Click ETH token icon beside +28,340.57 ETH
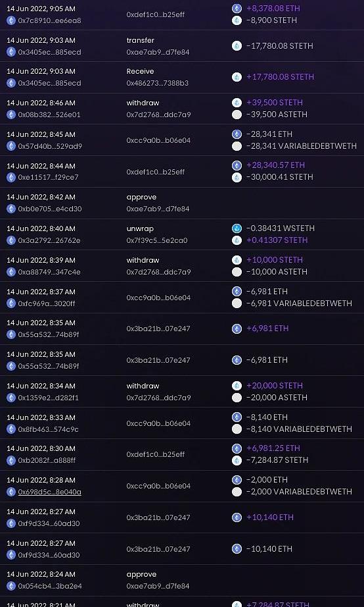The width and height of the screenshot is (364, 607). tap(237, 165)
